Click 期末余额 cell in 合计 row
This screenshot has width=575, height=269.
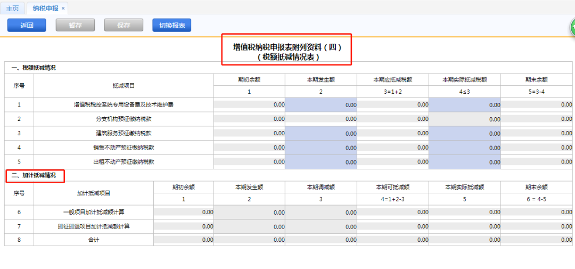click(x=537, y=240)
